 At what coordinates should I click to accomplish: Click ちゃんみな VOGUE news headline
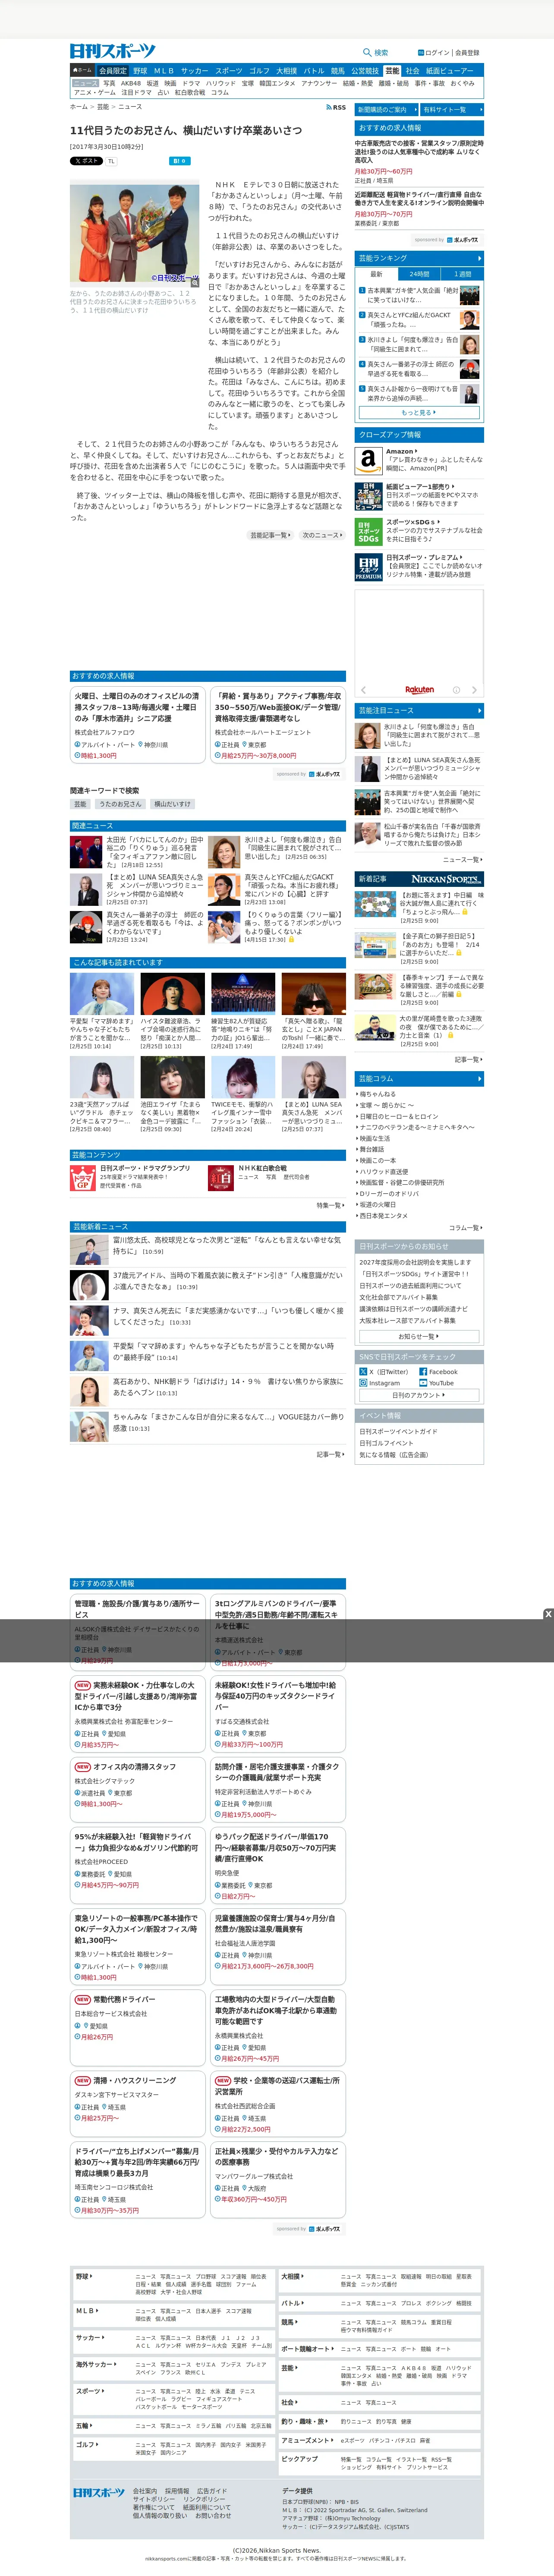(228, 1422)
